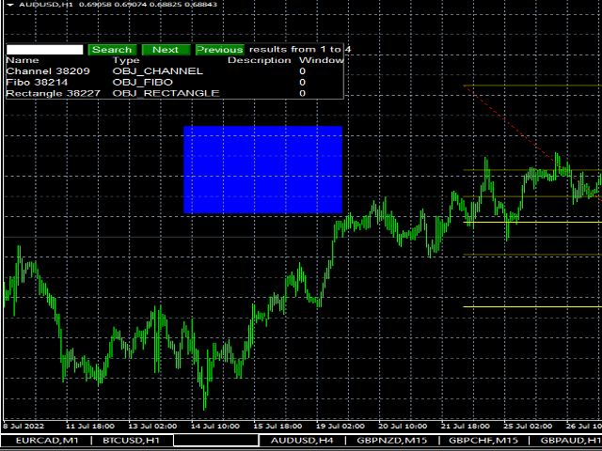Viewport: 602px width, 451px height.
Task: Select the blue rectangle object on chart
Action: coord(263,169)
